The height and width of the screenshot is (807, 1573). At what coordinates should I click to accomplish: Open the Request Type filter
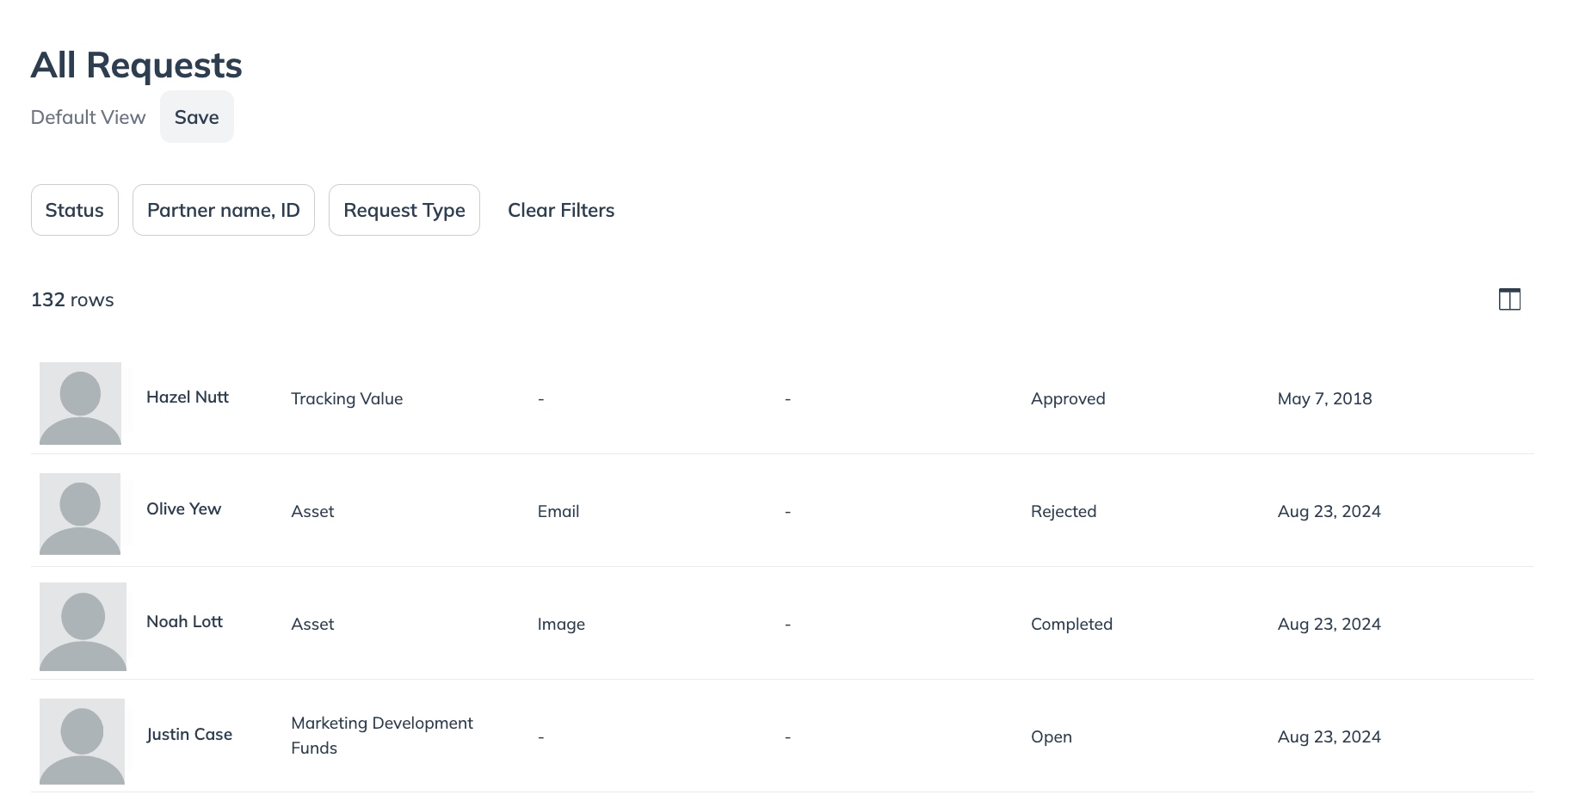click(x=404, y=210)
